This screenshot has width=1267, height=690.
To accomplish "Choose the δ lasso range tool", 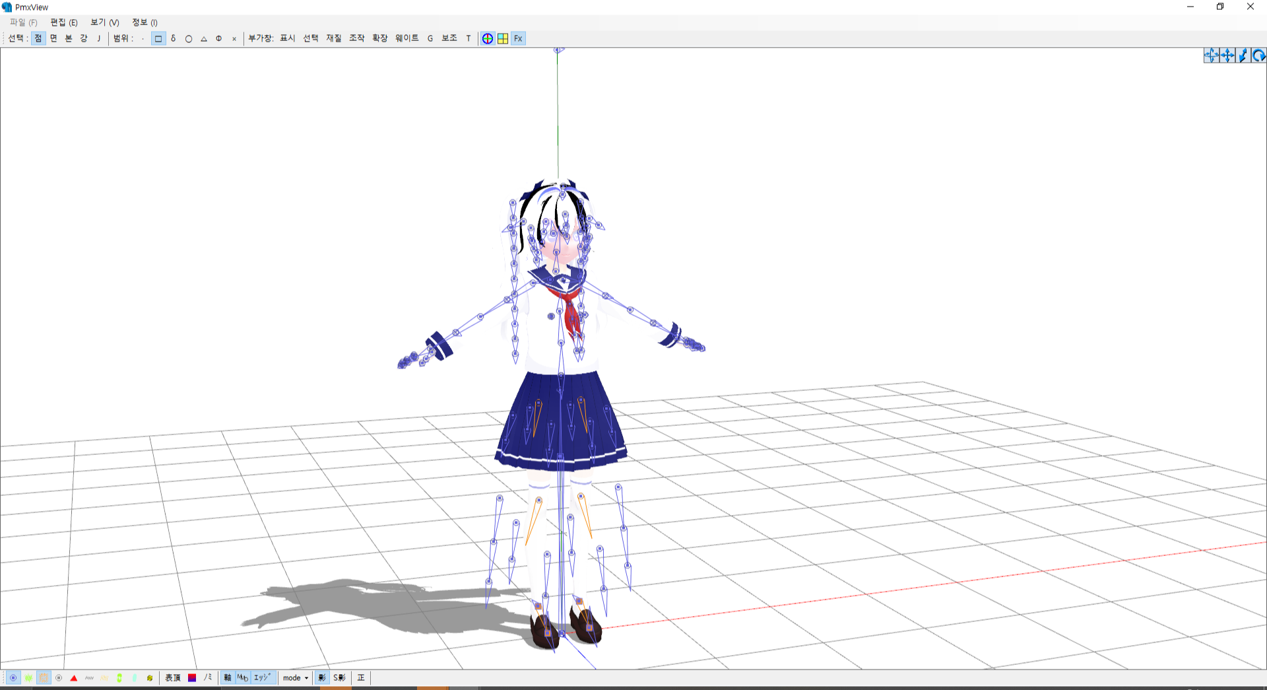I will [174, 38].
